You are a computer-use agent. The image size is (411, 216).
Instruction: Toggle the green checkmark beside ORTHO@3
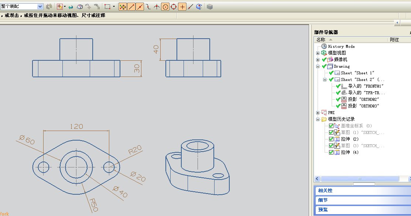click(x=338, y=106)
